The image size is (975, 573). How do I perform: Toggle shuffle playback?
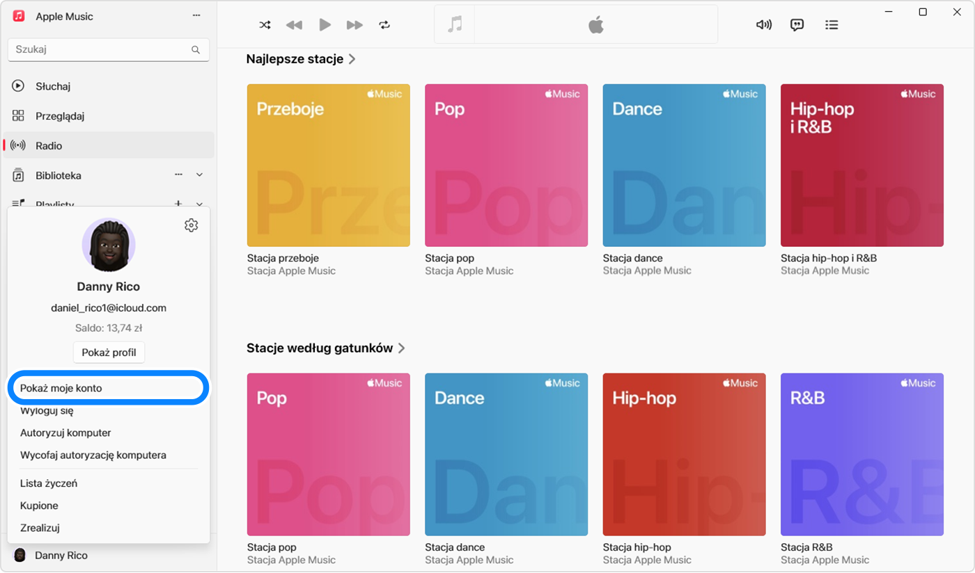coord(265,25)
